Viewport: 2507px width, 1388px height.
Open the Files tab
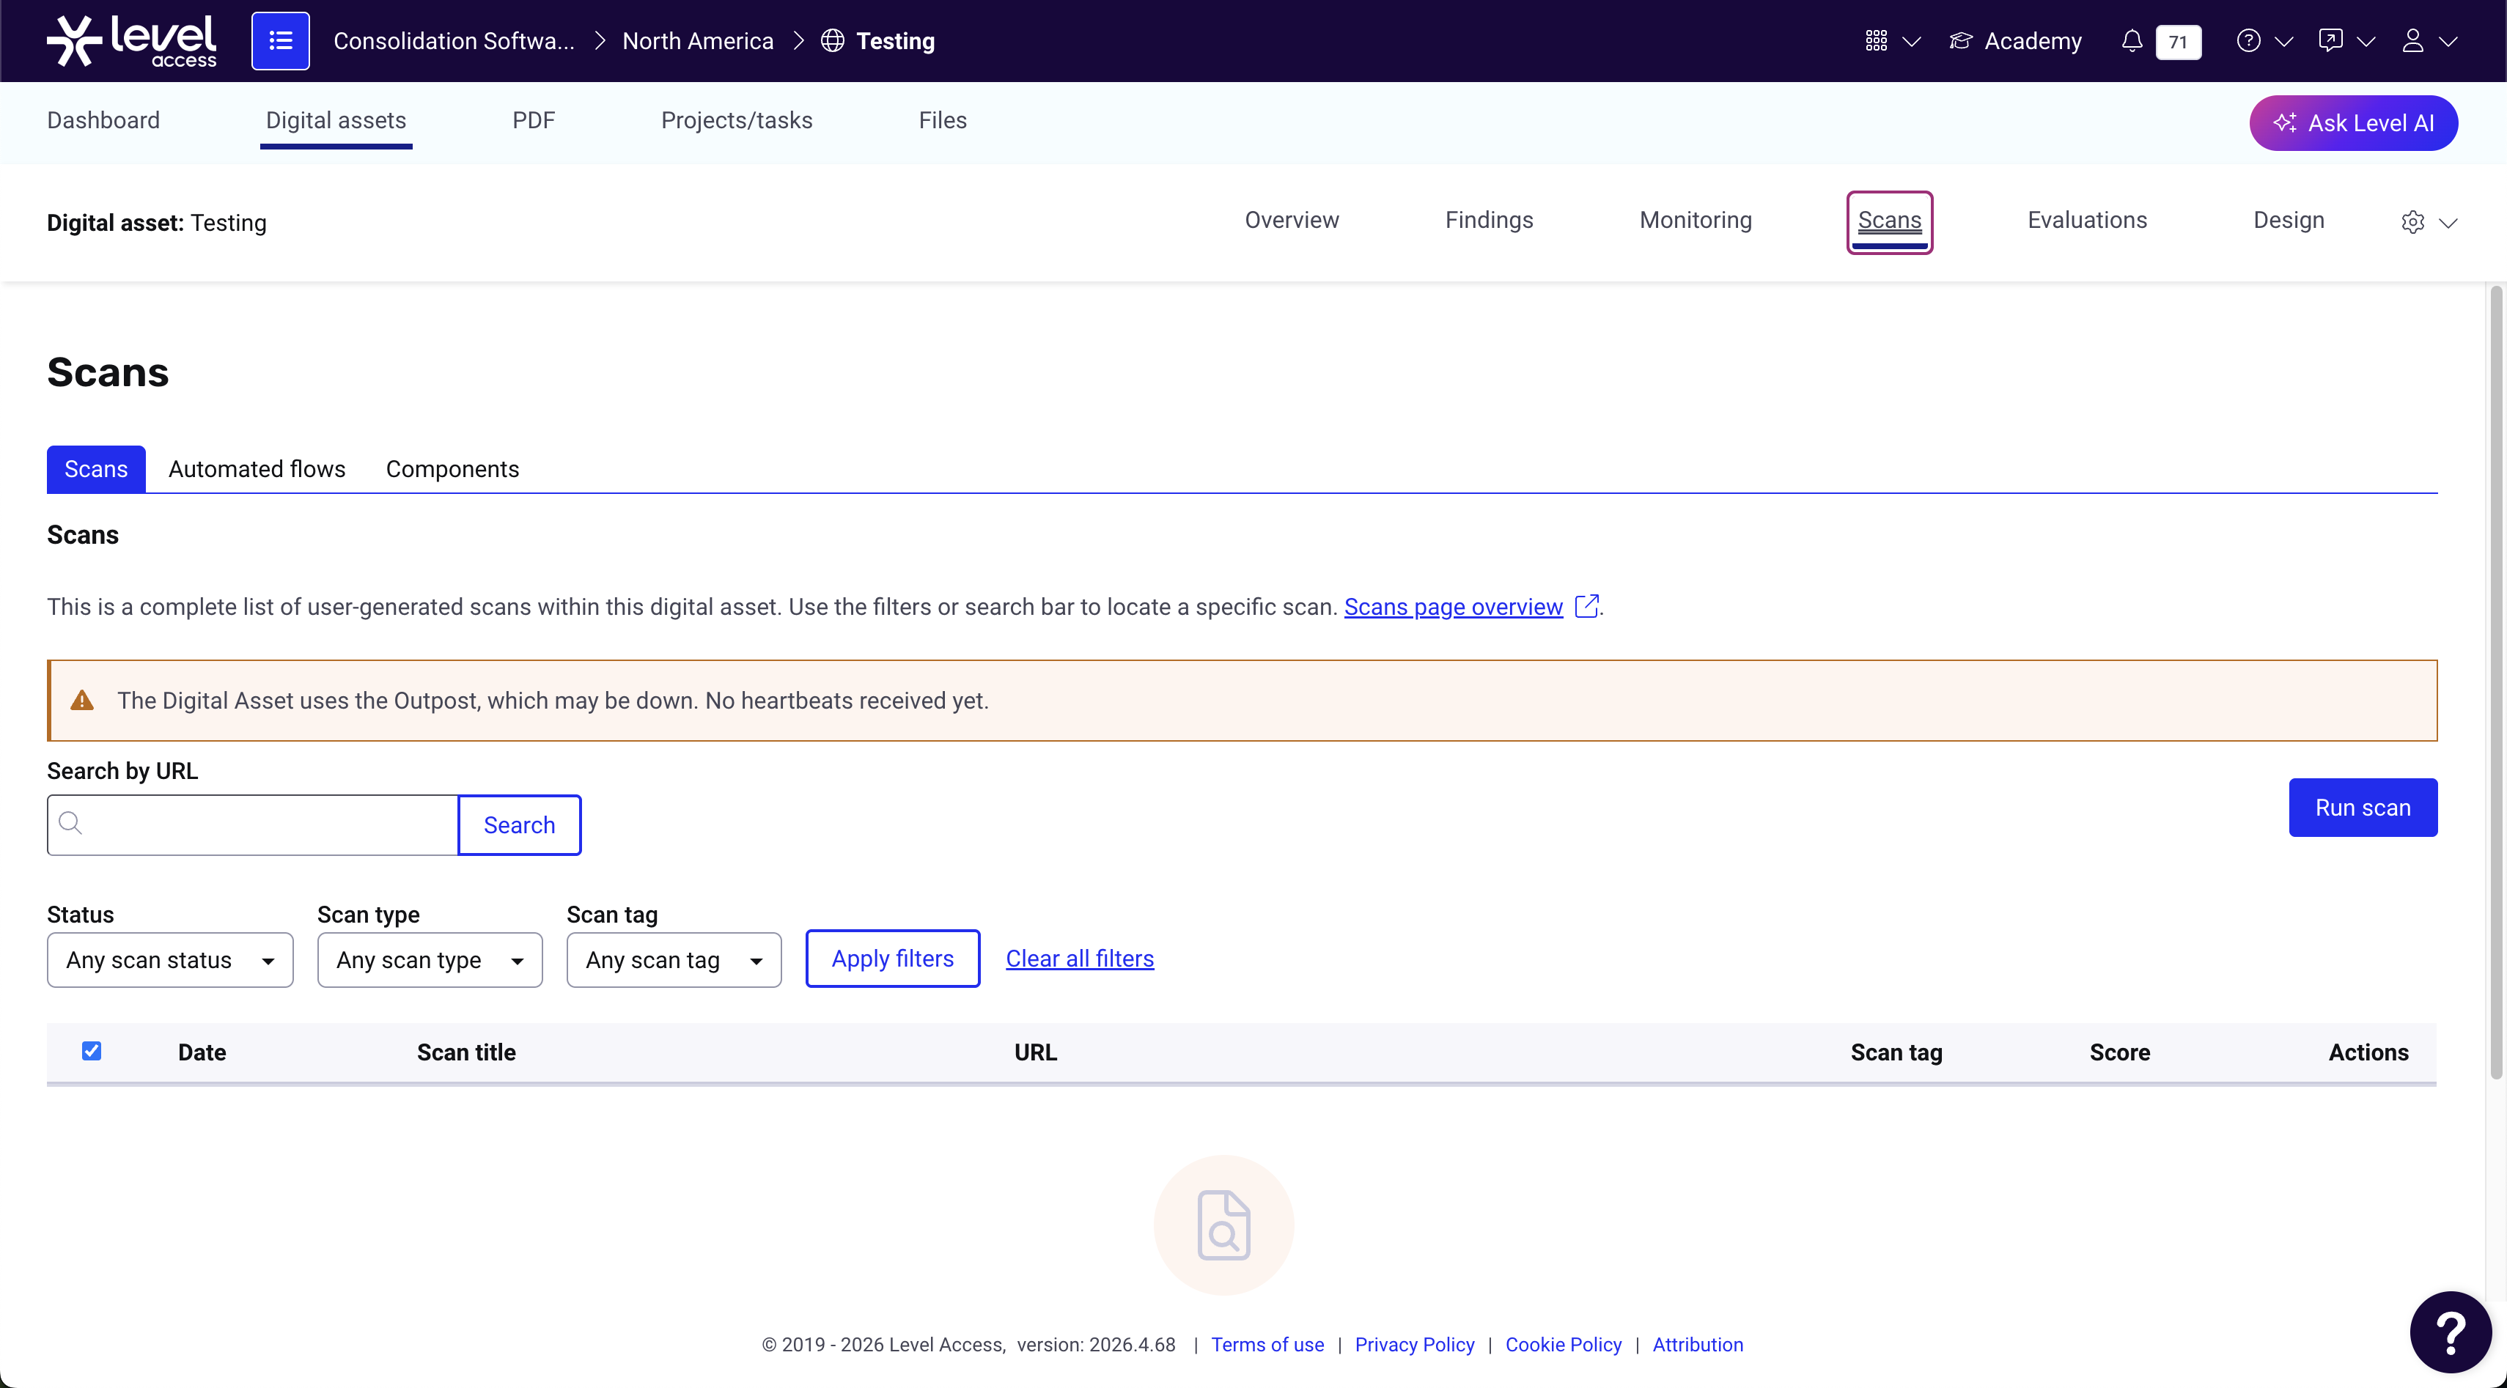942,121
